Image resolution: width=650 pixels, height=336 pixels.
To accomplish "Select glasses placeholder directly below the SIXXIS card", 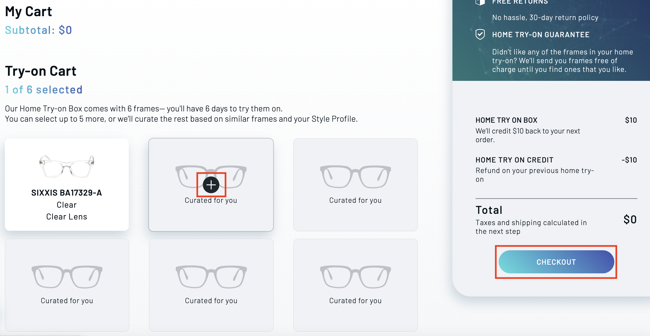I will point(67,277).
